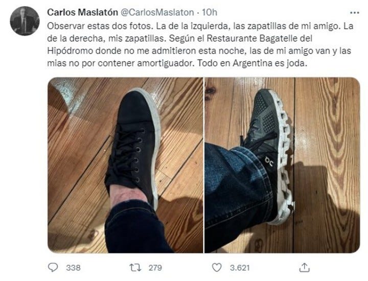Click the 3.621 likes count
The height and width of the screenshot is (281, 368).
[x=240, y=268]
